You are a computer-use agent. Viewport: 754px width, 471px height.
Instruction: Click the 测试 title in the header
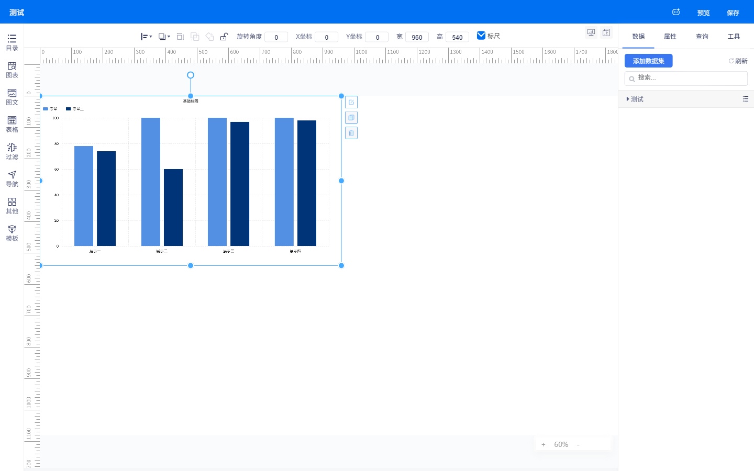pos(17,12)
